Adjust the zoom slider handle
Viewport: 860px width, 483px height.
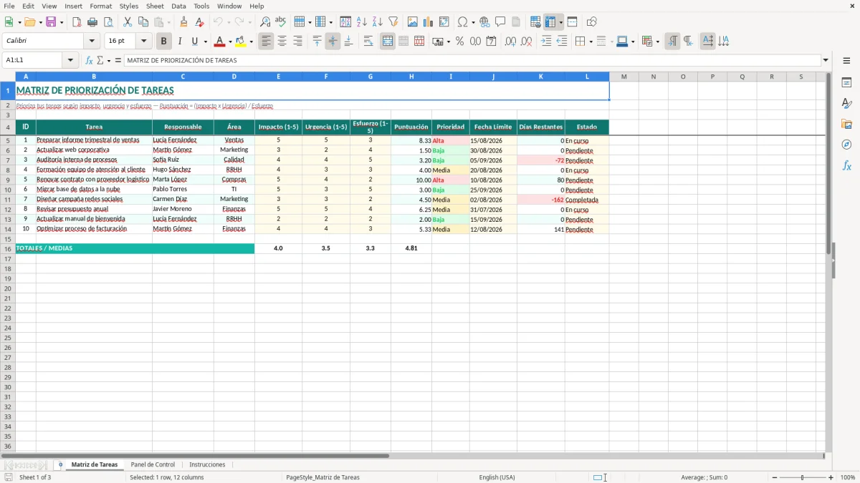tap(803, 477)
